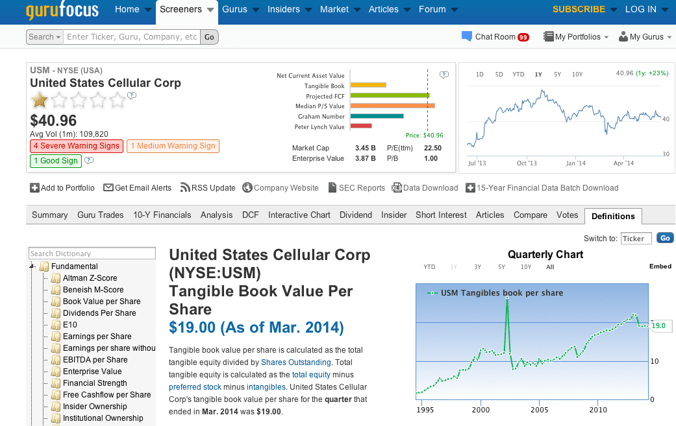Open the Search type dropdown
Image resolution: width=676 pixels, height=426 pixels.
tap(44, 37)
